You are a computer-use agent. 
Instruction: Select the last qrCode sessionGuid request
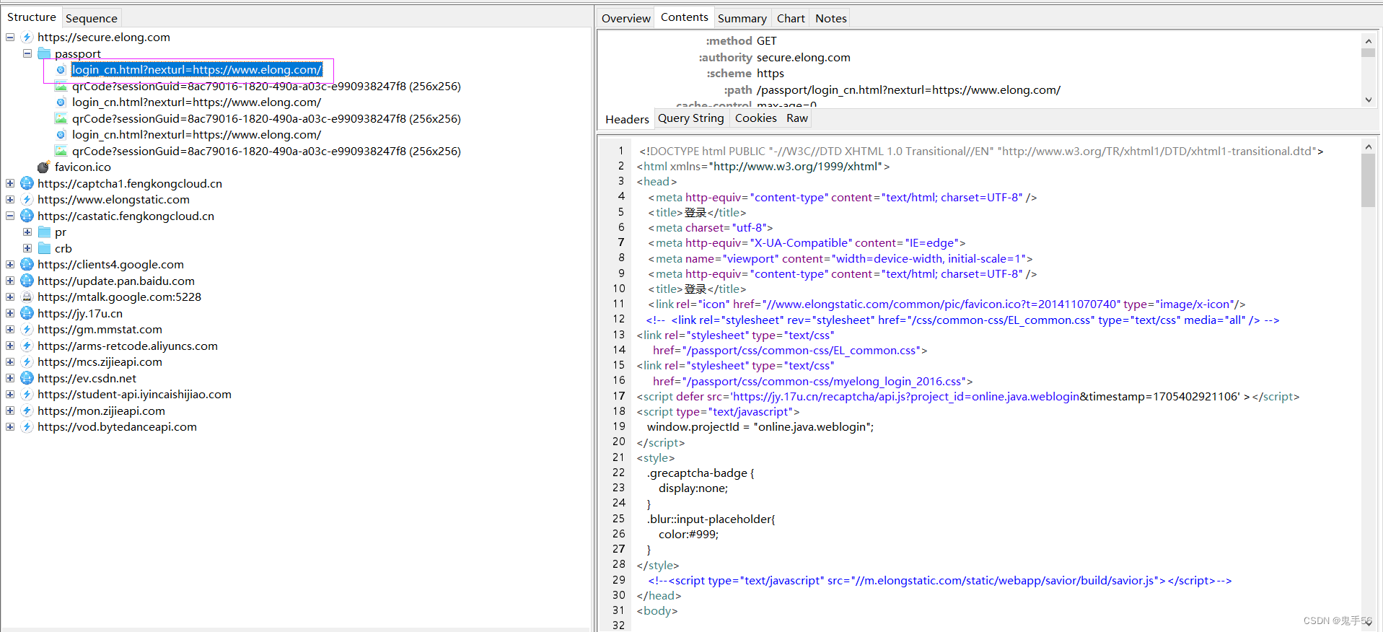click(266, 151)
